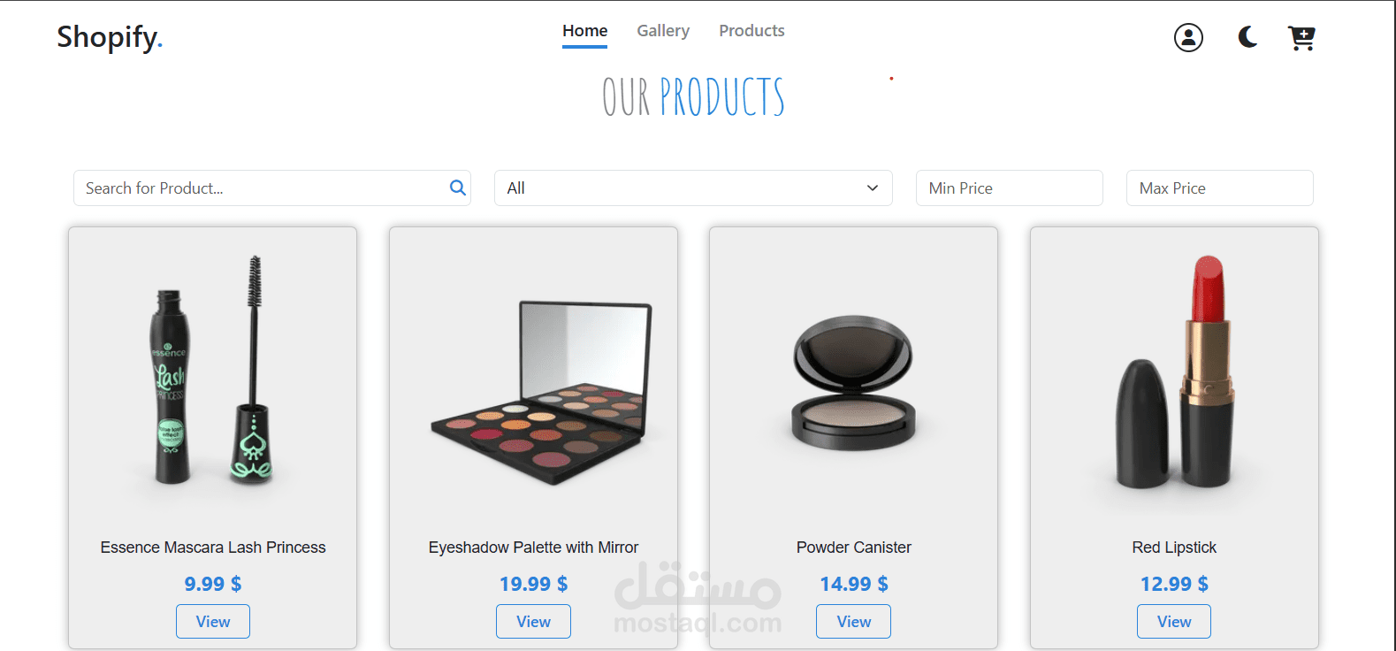Click the Min Price input field

tap(1010, 188)
